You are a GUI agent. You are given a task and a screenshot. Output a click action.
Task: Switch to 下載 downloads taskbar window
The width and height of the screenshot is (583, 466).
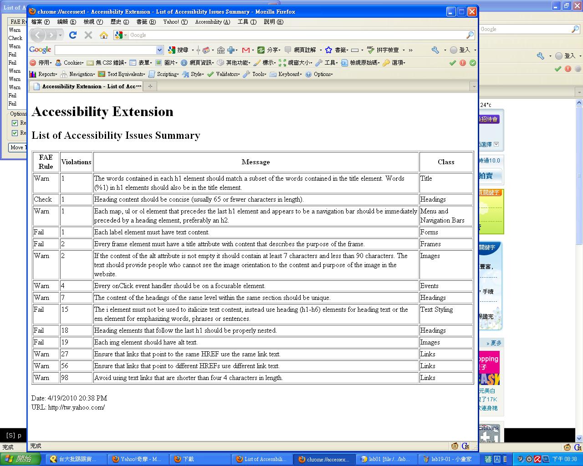200,459
